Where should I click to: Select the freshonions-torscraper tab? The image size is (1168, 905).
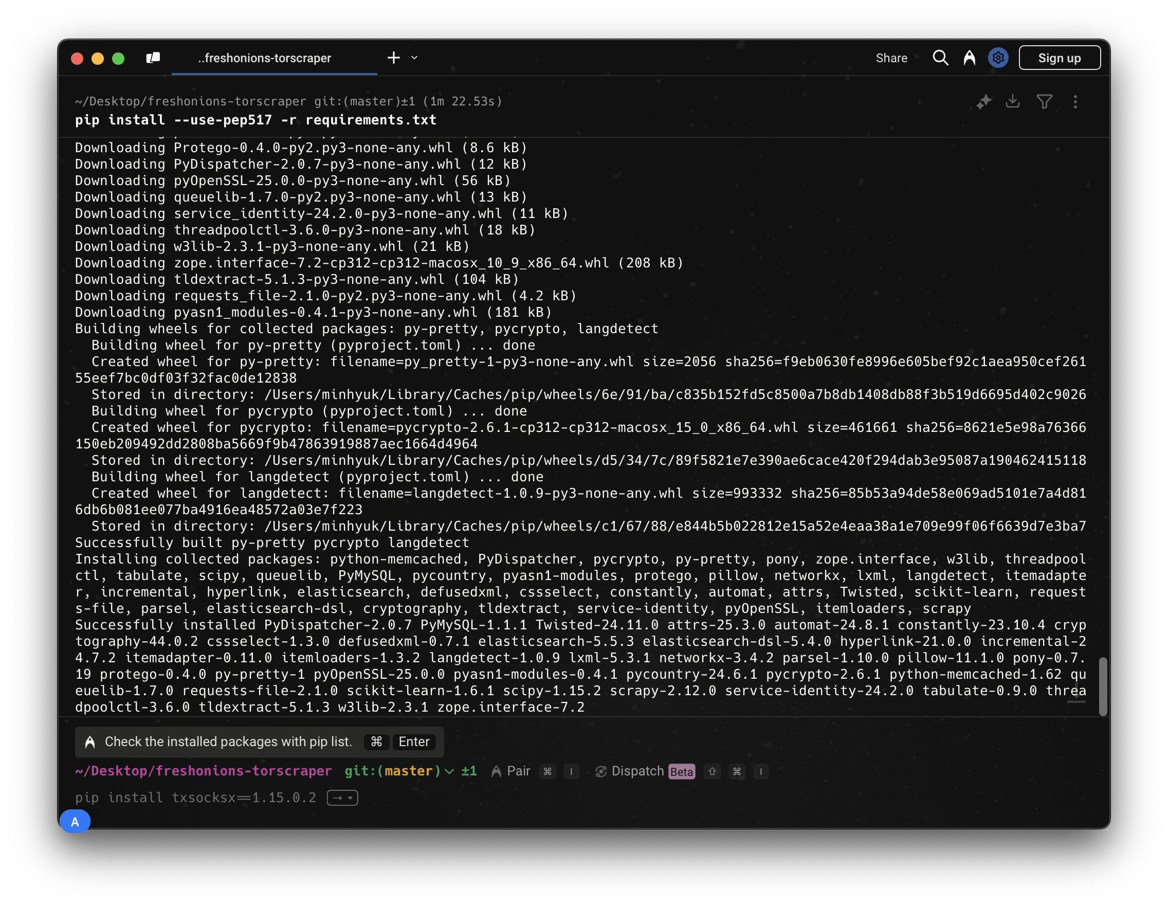point(265,58)
